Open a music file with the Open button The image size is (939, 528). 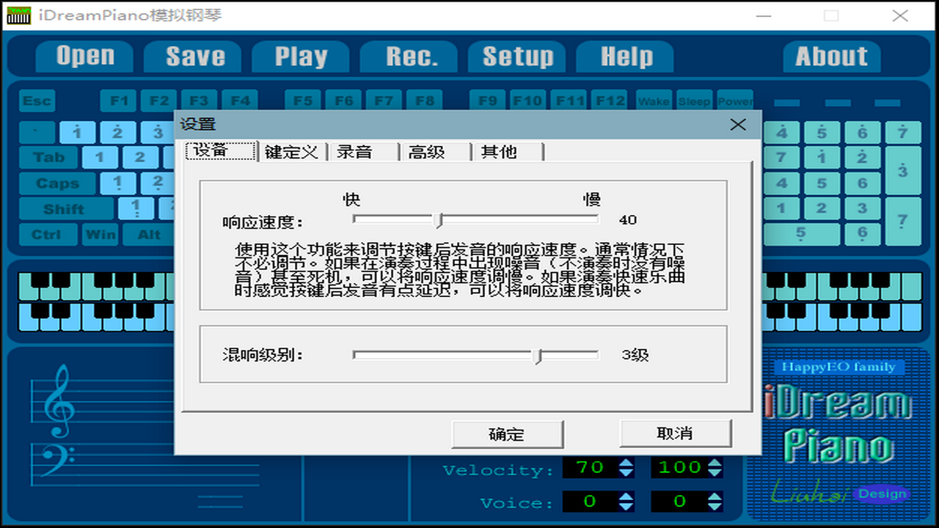[83, 56]
